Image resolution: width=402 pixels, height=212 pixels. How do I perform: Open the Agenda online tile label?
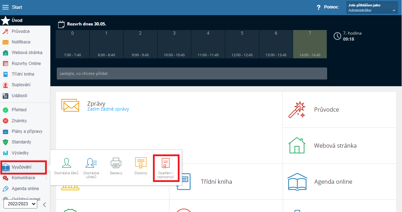pos(333,182)
